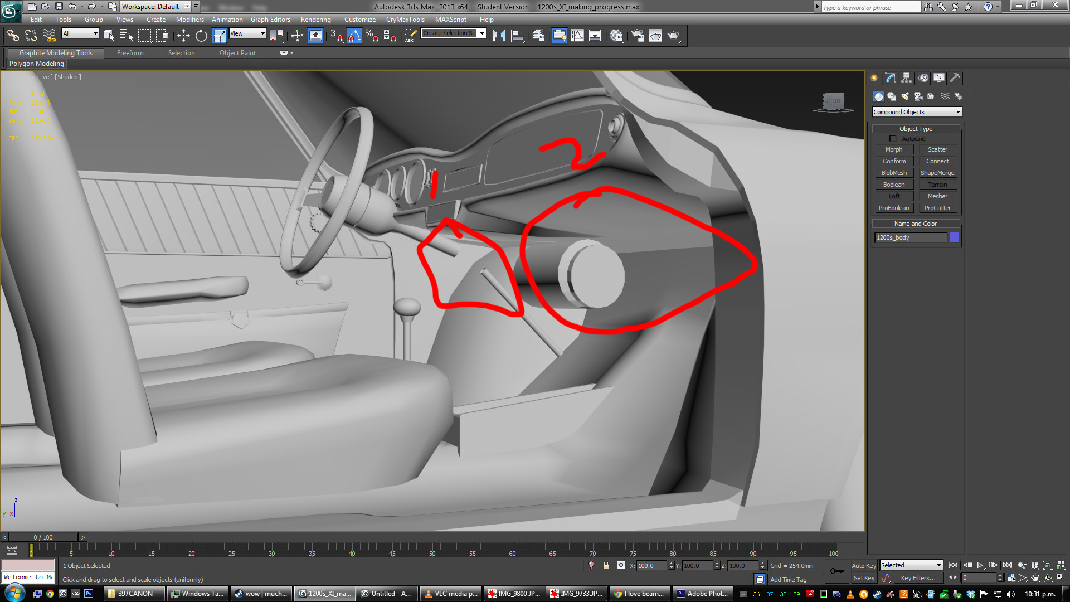Viewport: 1070px width, 602px height.
Task: Open the Compound Objects category dropdown
Action: coord(917,112)
